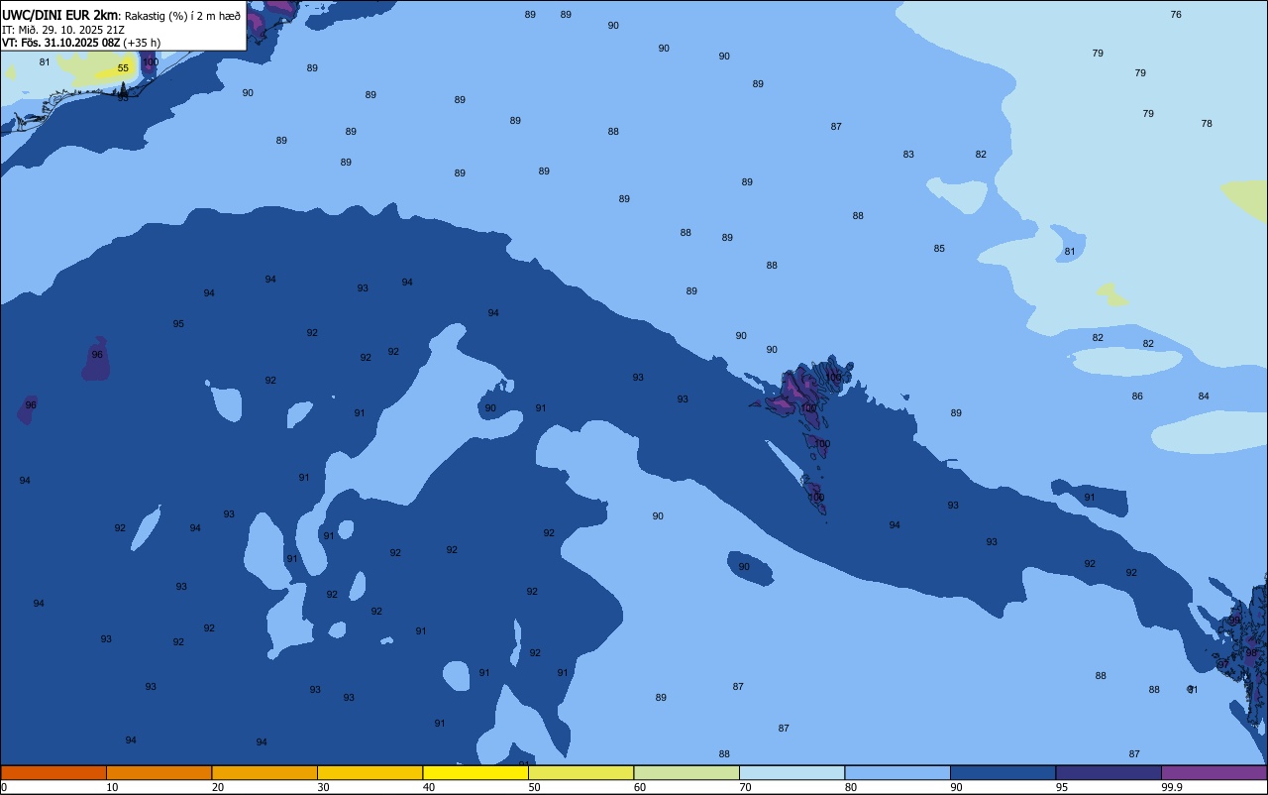Image resolution: width=1268 pixels, height=795 pixels.
Task: Click the "UWC/DINI EUR 2km" map title
Action: [59, 15]
